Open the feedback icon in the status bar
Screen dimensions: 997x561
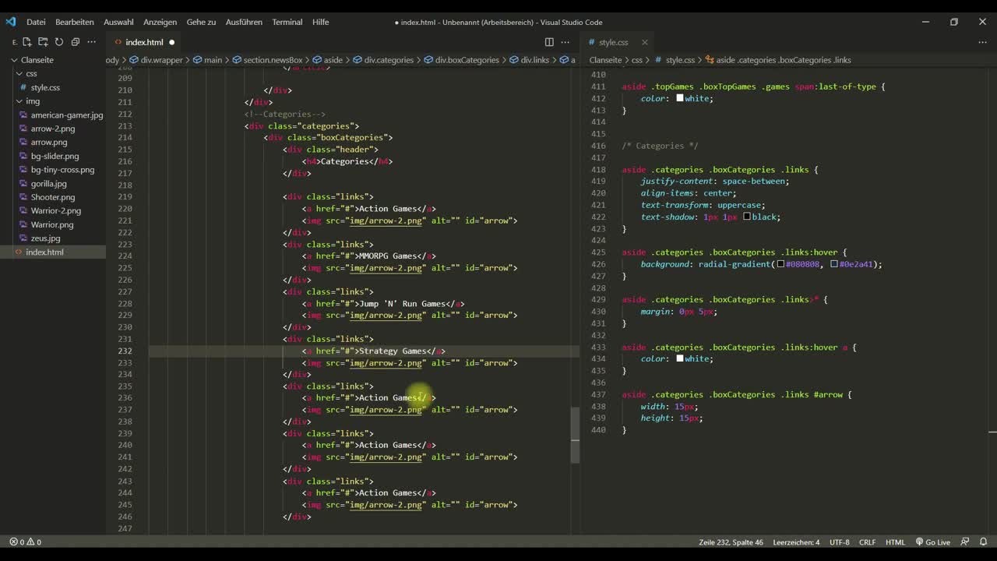965,542
